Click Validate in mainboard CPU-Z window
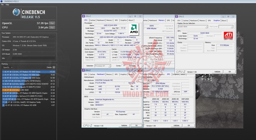The width and height of the screenshot is (256, 140). pyautogui.click(x=124, y=125)
